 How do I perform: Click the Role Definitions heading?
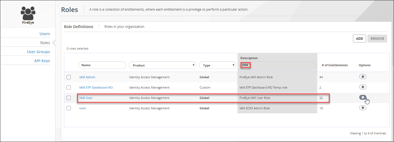(79, 27)
